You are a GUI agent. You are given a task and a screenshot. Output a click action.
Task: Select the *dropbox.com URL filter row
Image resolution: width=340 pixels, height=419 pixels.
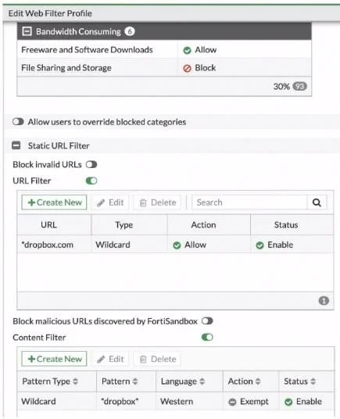click(175, 245)
